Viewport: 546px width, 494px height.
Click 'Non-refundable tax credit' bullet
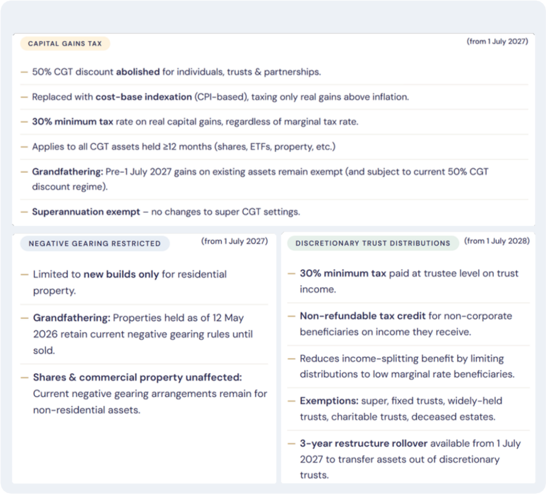tap(406, 324)
